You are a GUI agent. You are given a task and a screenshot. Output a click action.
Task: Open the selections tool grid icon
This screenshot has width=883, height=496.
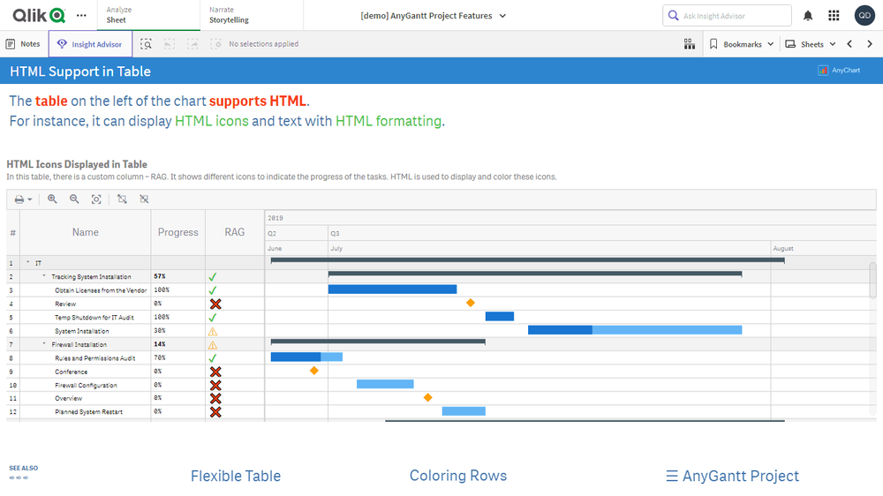point(690,44)
